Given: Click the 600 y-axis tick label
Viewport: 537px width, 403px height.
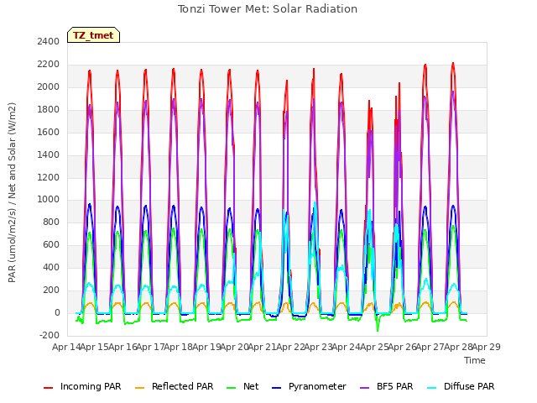Looking at the screenshot, I should tap(51, 244).
